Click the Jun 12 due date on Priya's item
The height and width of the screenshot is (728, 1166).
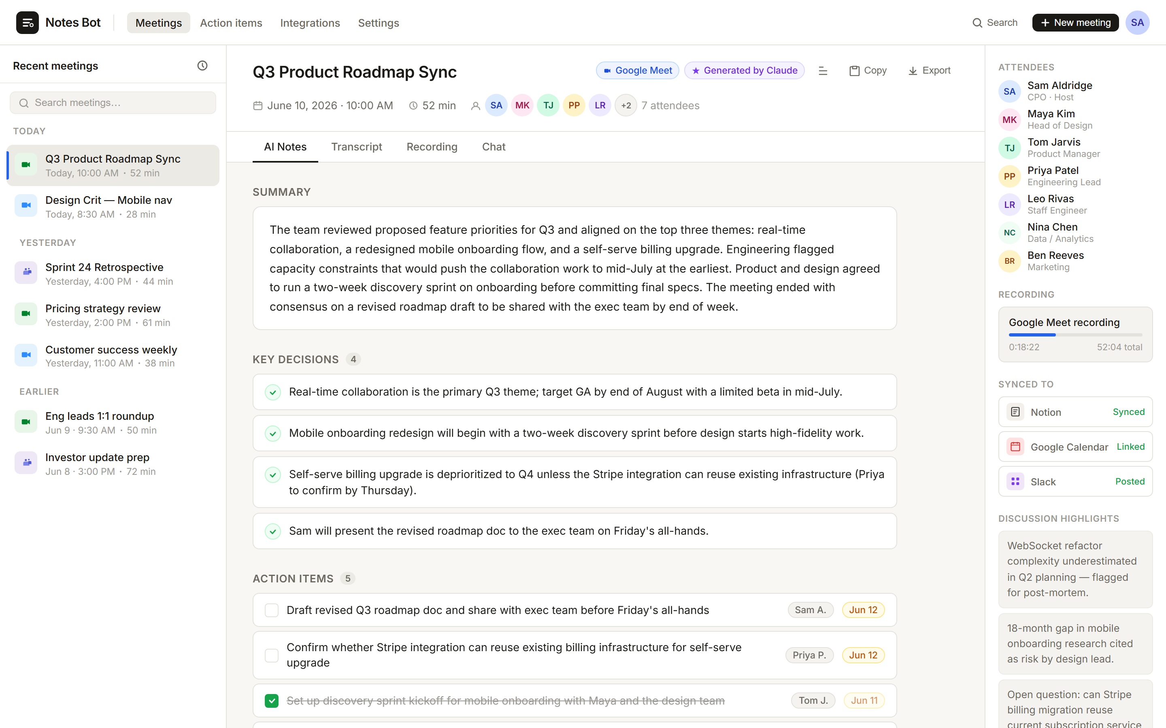863,655
